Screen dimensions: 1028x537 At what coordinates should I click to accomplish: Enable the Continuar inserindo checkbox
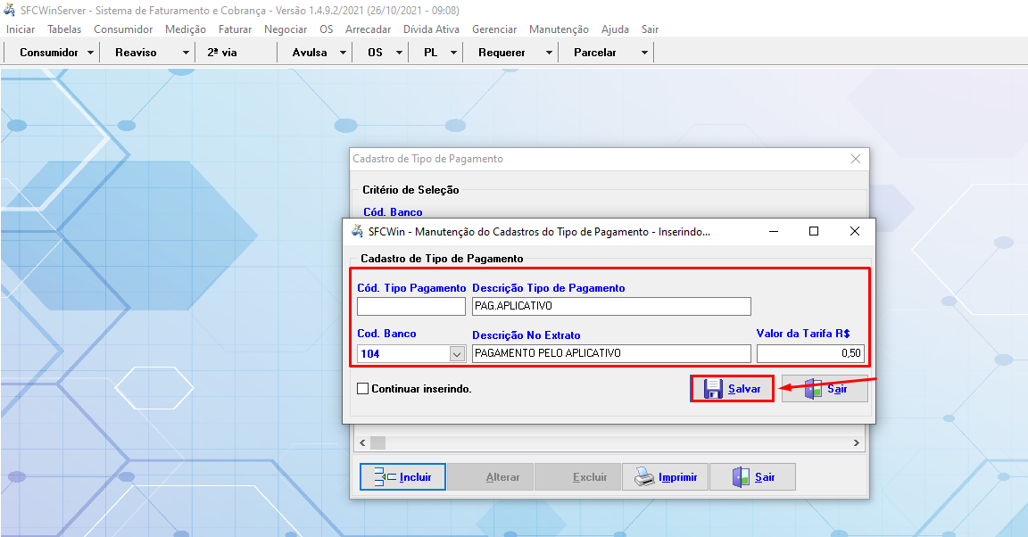click(362, 389)
